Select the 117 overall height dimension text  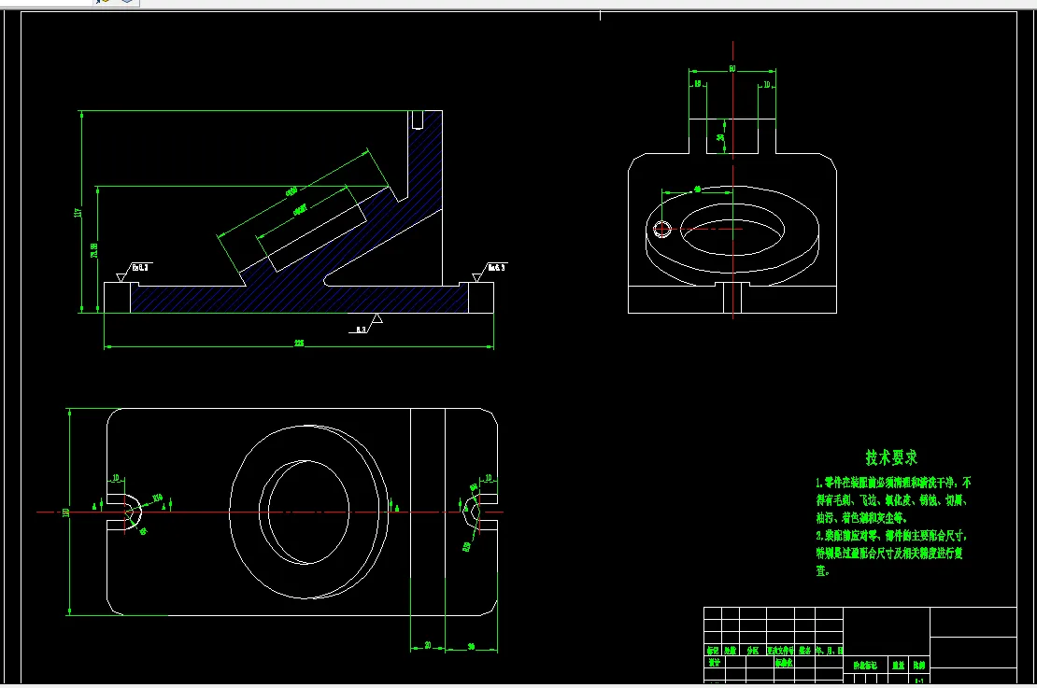[x=78, y=212]
